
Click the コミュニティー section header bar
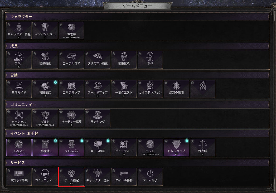(137, 104)
